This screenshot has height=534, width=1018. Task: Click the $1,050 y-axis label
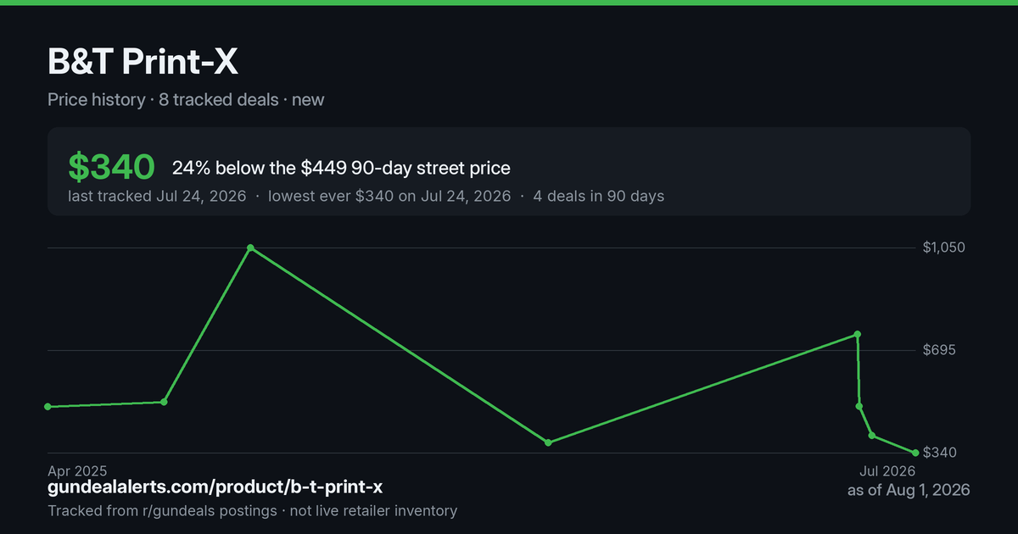pos(944,248)
